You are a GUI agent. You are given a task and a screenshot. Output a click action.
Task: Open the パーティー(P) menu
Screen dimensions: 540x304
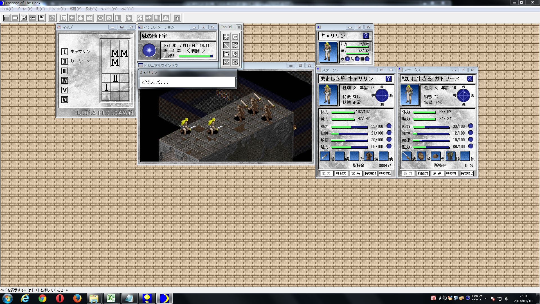coord(25,9)
